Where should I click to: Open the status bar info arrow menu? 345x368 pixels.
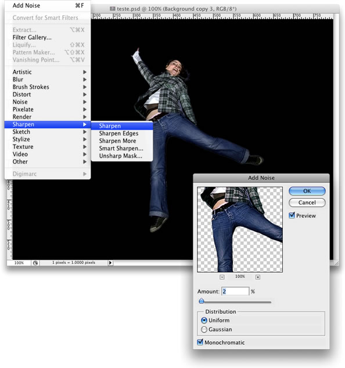coord(110,263)
